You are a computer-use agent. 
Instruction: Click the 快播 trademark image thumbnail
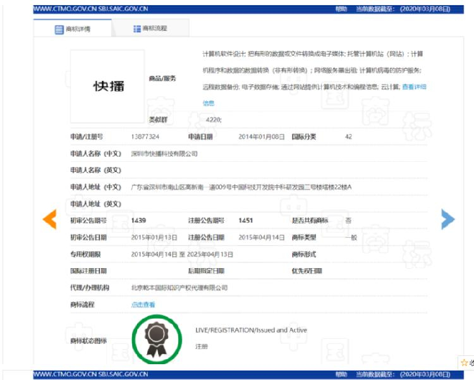pos(107,87)
